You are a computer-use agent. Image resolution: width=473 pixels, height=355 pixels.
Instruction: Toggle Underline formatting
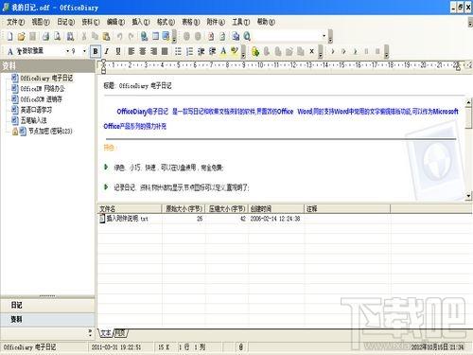118,51
